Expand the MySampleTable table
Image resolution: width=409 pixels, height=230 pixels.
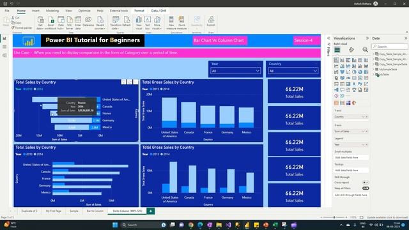(x=373, y=70)
